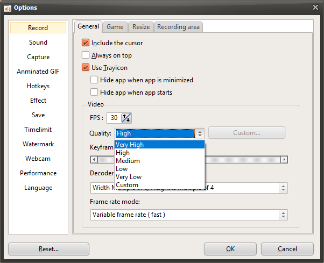The height and width of the screenshot is (263, 324).
Task: Open Frame rate mode dropdown
Action: (x=188, y=215)
